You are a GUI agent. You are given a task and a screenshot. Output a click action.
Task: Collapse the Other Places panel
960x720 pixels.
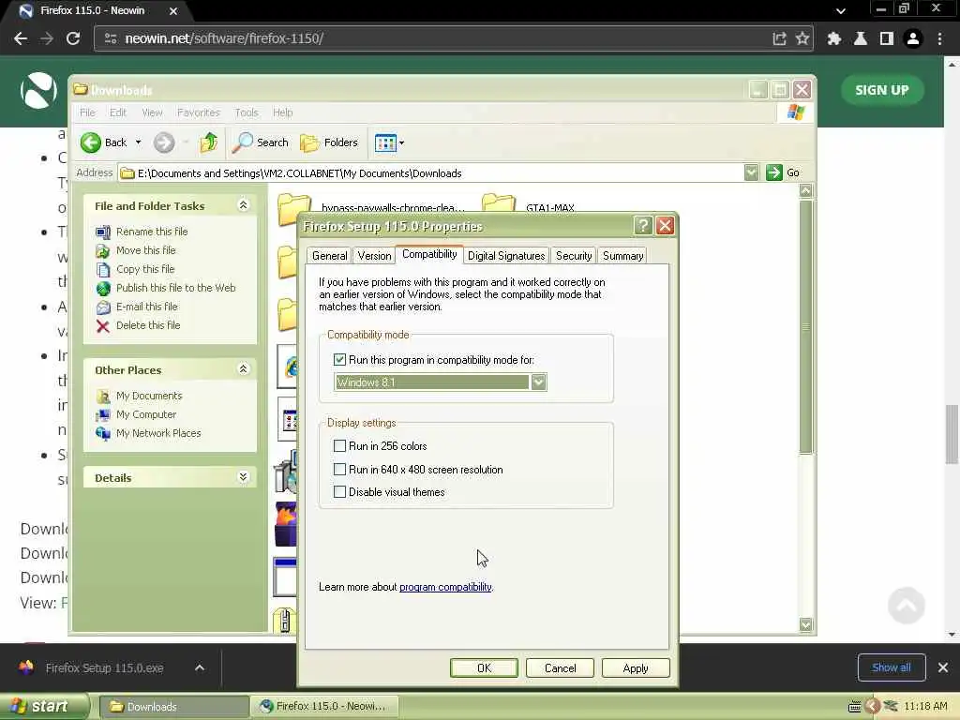click(x=243, y=368)
